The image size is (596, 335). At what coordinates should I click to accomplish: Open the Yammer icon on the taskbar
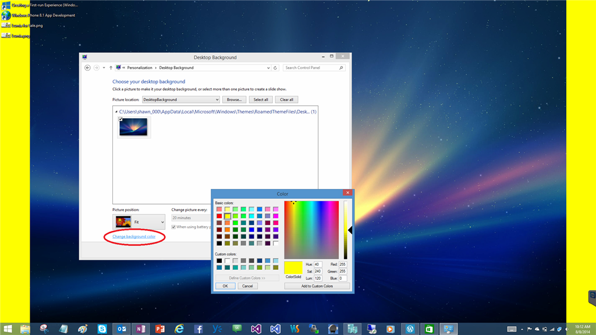click(218, 329)
